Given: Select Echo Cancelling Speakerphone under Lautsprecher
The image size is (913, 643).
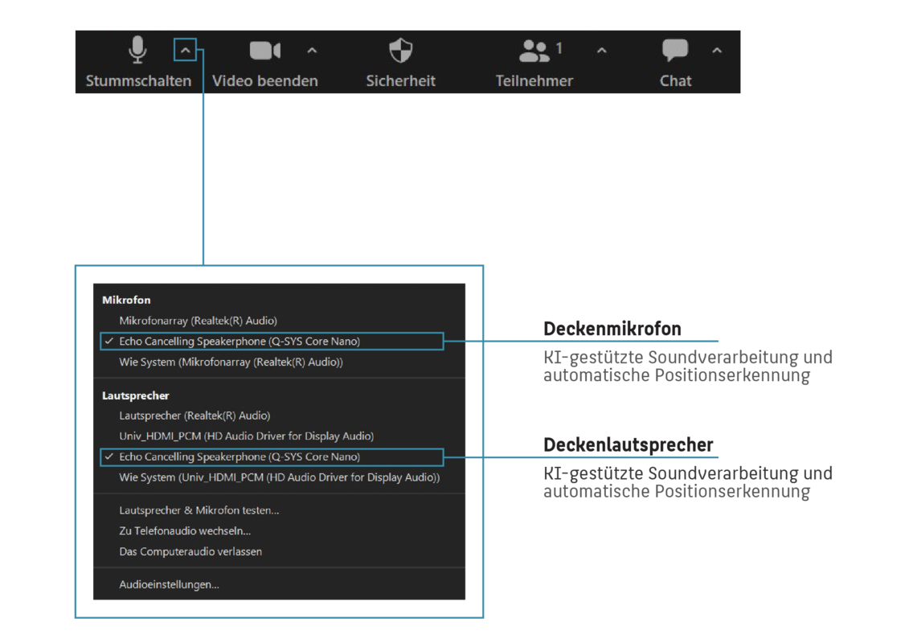Looking at the screenshot, I should pos(240,457).
